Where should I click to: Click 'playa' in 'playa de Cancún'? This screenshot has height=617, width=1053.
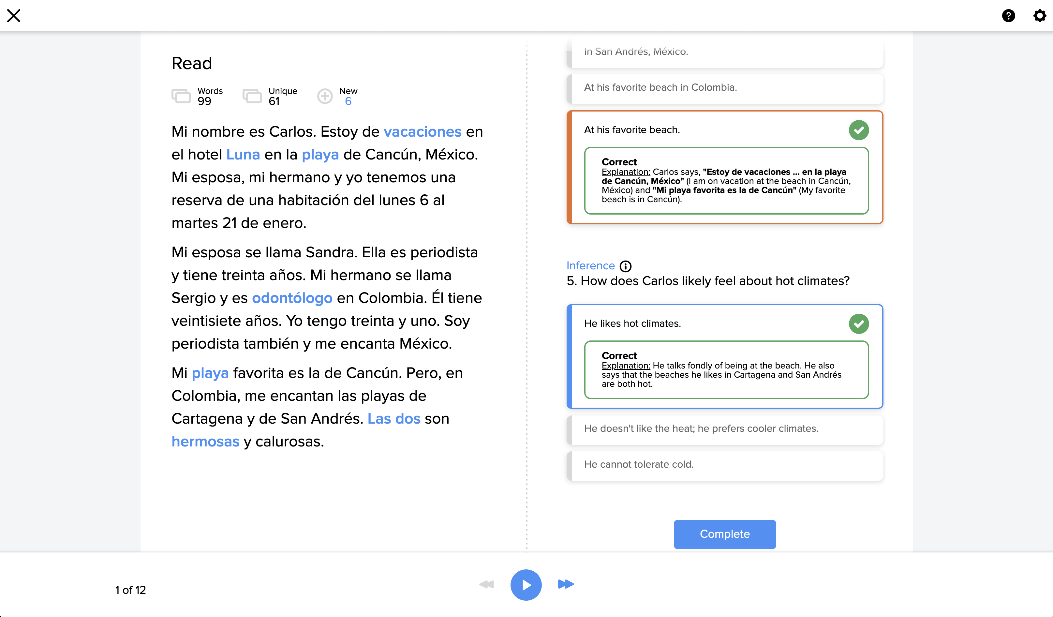320,155
